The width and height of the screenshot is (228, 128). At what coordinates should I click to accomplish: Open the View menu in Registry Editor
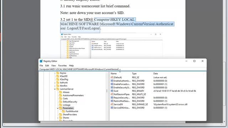(x=53, y=65)
